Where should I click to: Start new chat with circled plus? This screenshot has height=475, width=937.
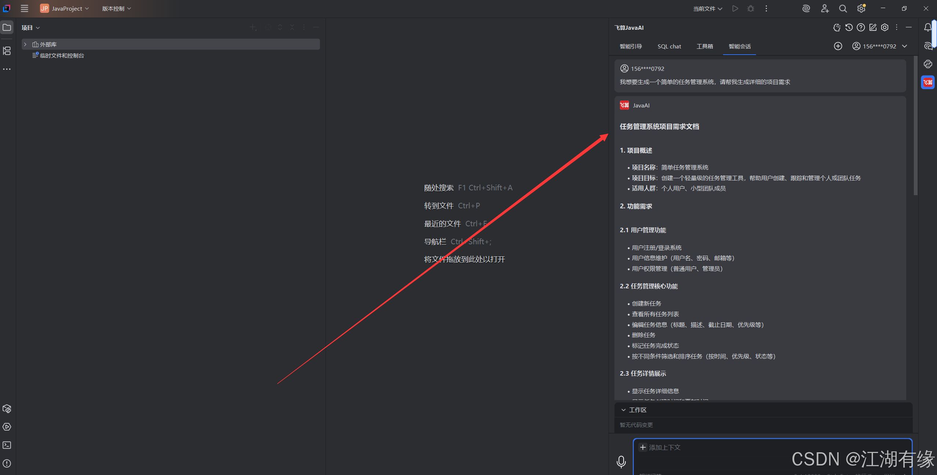tap(838, 46)
